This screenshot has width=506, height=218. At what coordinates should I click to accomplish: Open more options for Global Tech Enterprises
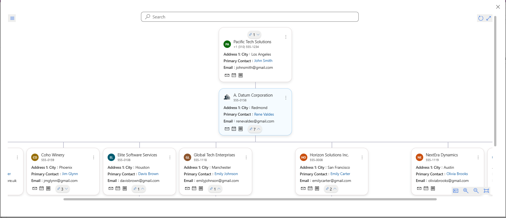click(246, 157)
